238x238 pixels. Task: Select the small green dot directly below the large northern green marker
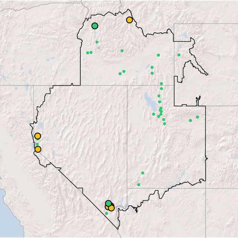coord(97,42)
